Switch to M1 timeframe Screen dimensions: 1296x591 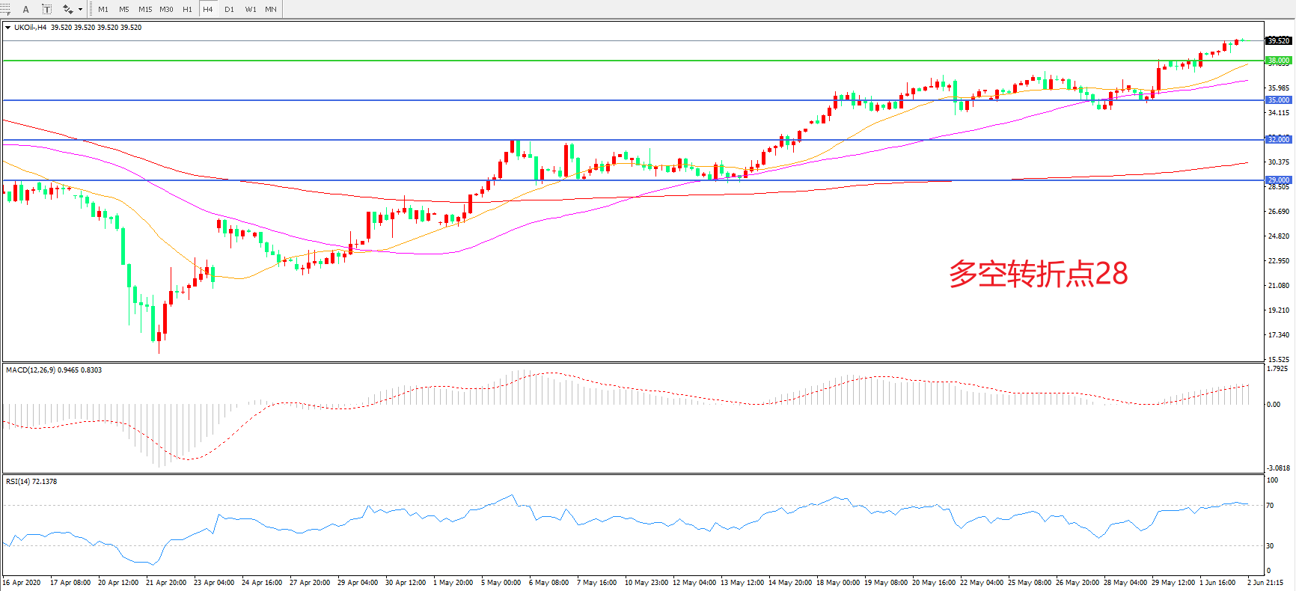[103, 10]
